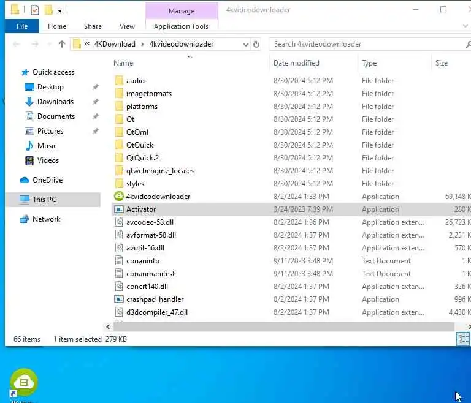Open Documents in Quick access
Screen dimensions: 471x403
click(x=56, y=116)
